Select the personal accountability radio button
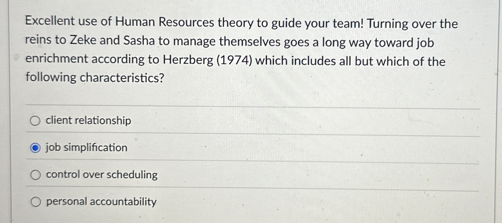Viewport: 502px width, 223px height. click(x=36, y=202)
